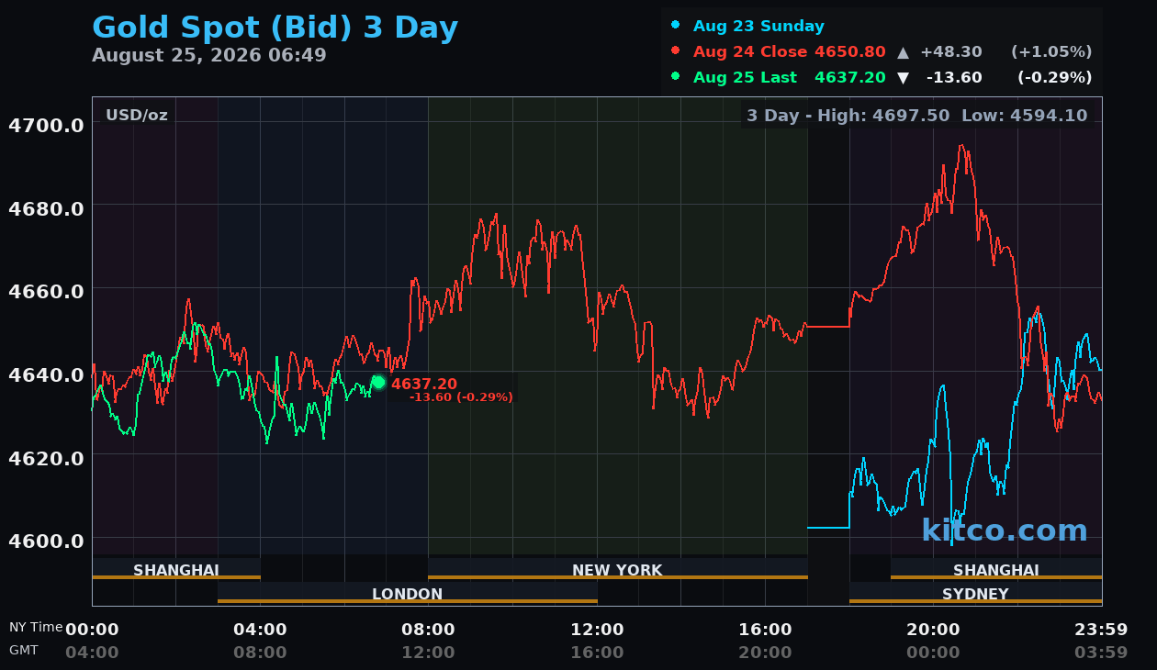
Task: Click the 00:00 GMT time label
Action: (x=933, y=653)
